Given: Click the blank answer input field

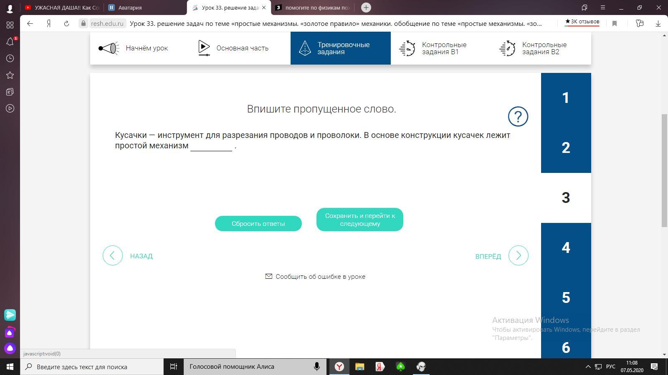Looking at the screenshot, I should 211,146.
